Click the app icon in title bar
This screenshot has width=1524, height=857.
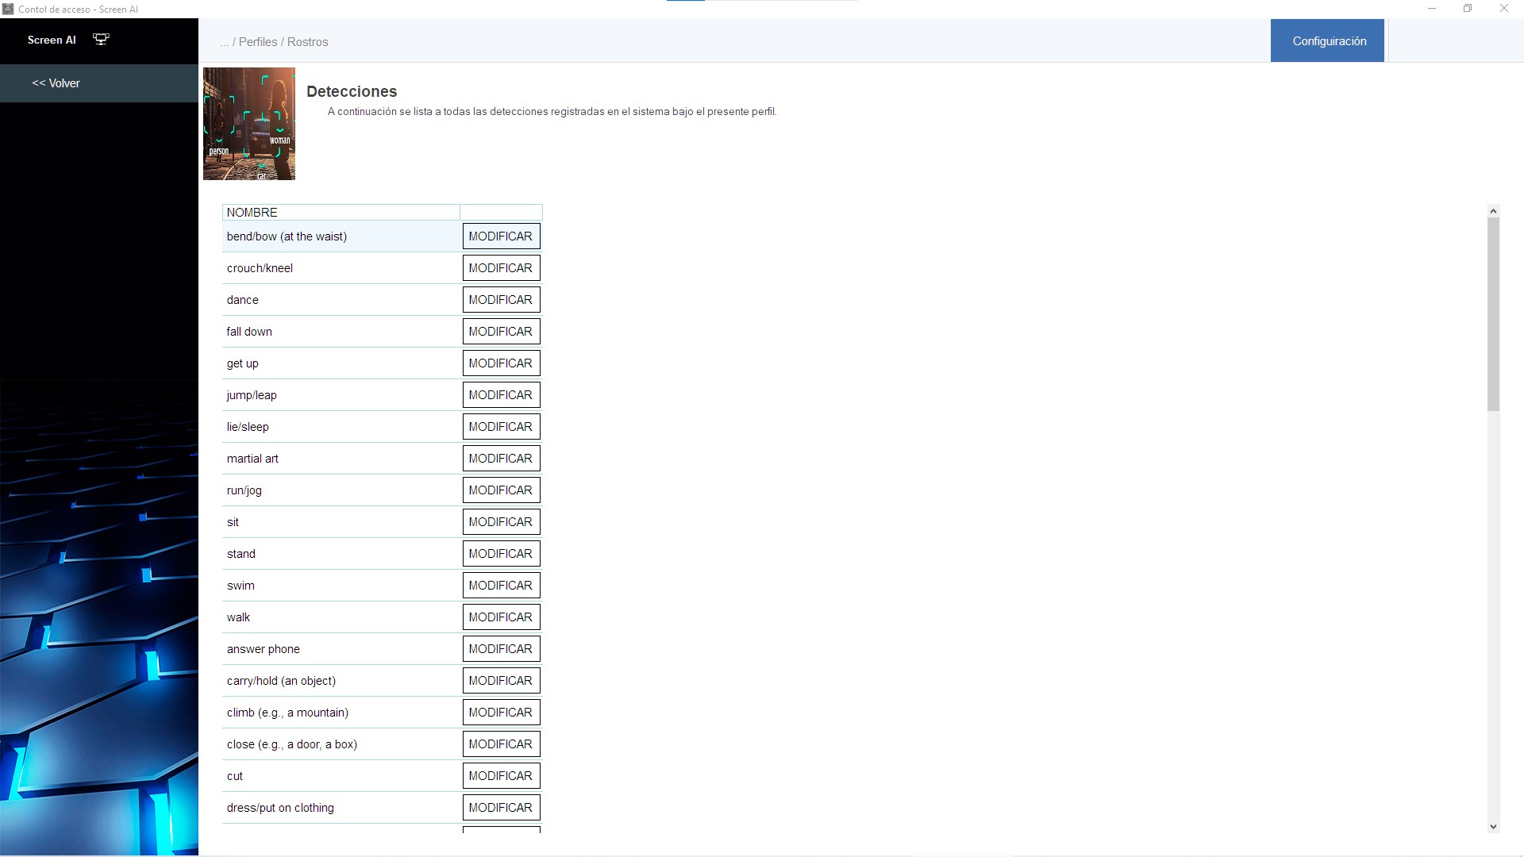tap(8, 9)
